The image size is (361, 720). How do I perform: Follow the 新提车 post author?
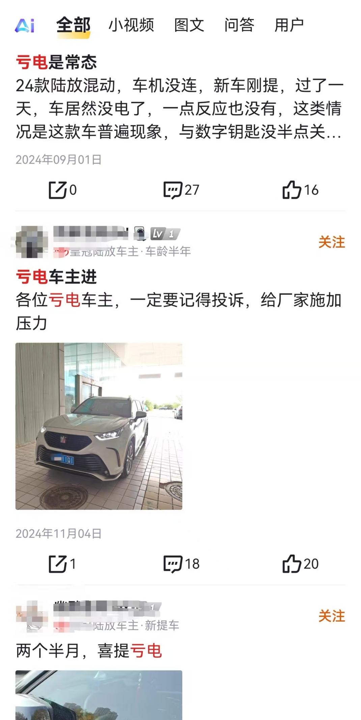[332, 616]
